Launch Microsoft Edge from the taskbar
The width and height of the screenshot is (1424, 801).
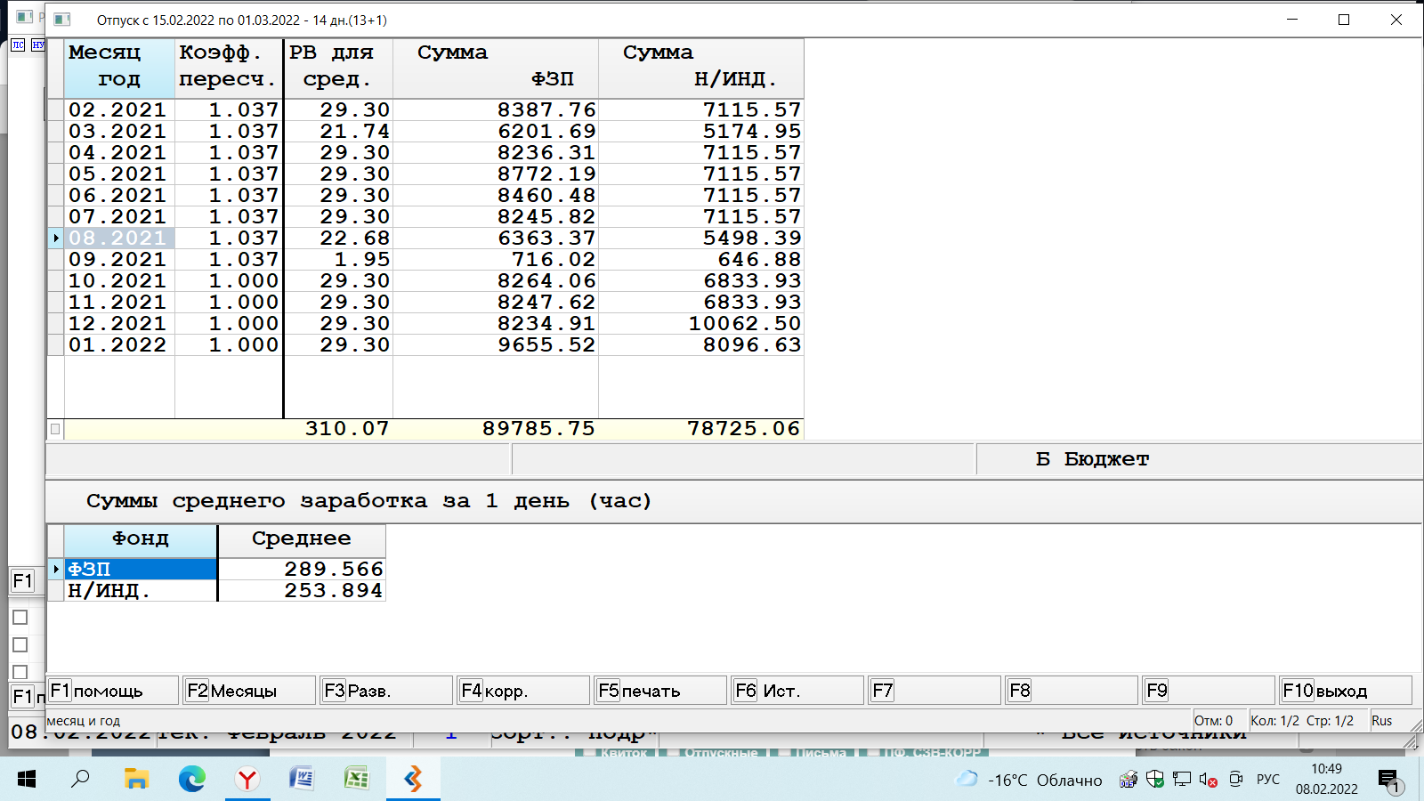pos(191,780)
